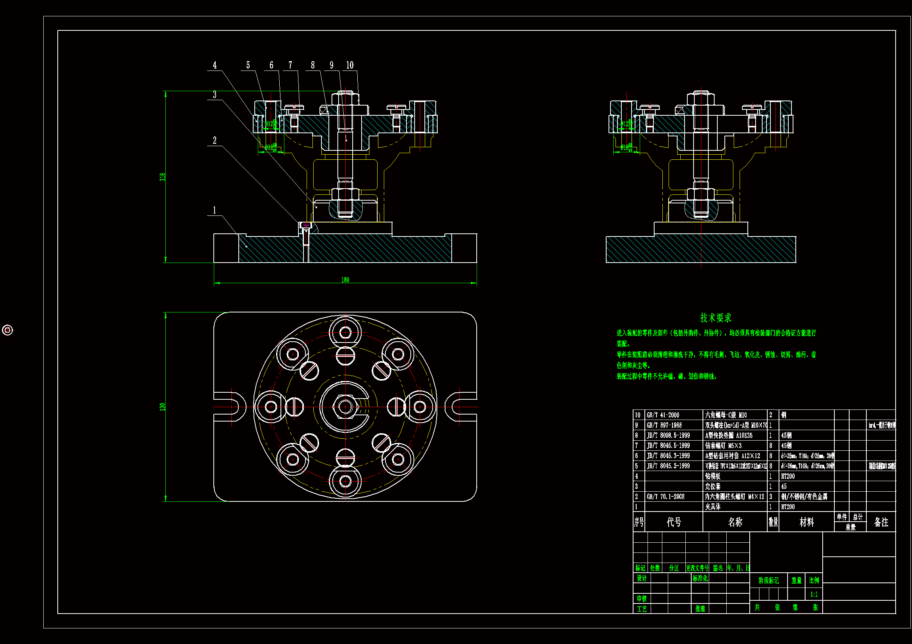The image size is (912, 644).
Task: Select part balloon number 10
Action: click(x=350, y=65)
